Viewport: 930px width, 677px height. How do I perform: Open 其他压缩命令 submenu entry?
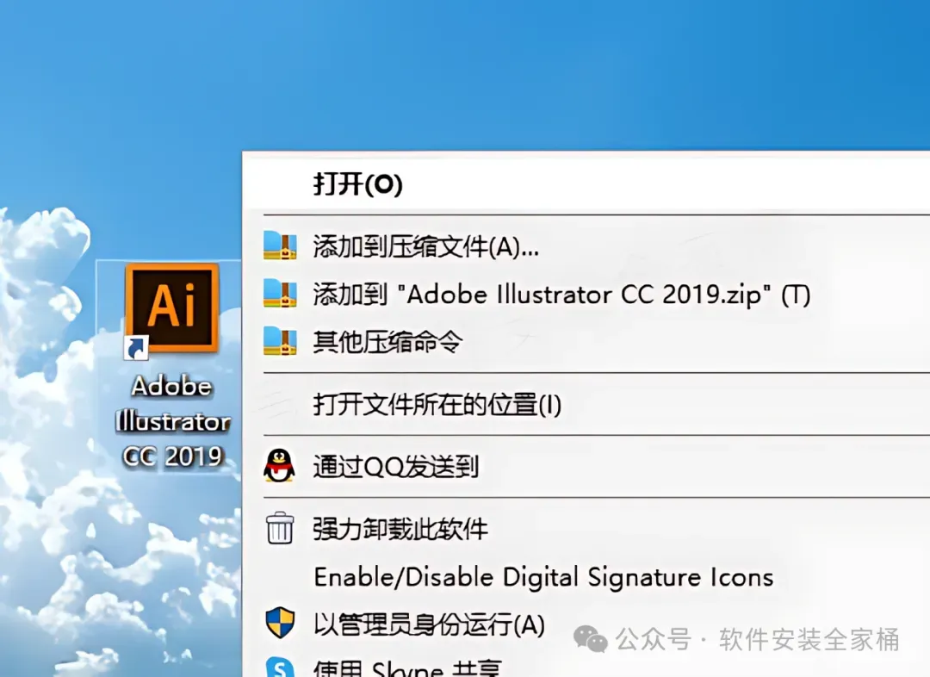pyautogui.click(x=387, y=341)
